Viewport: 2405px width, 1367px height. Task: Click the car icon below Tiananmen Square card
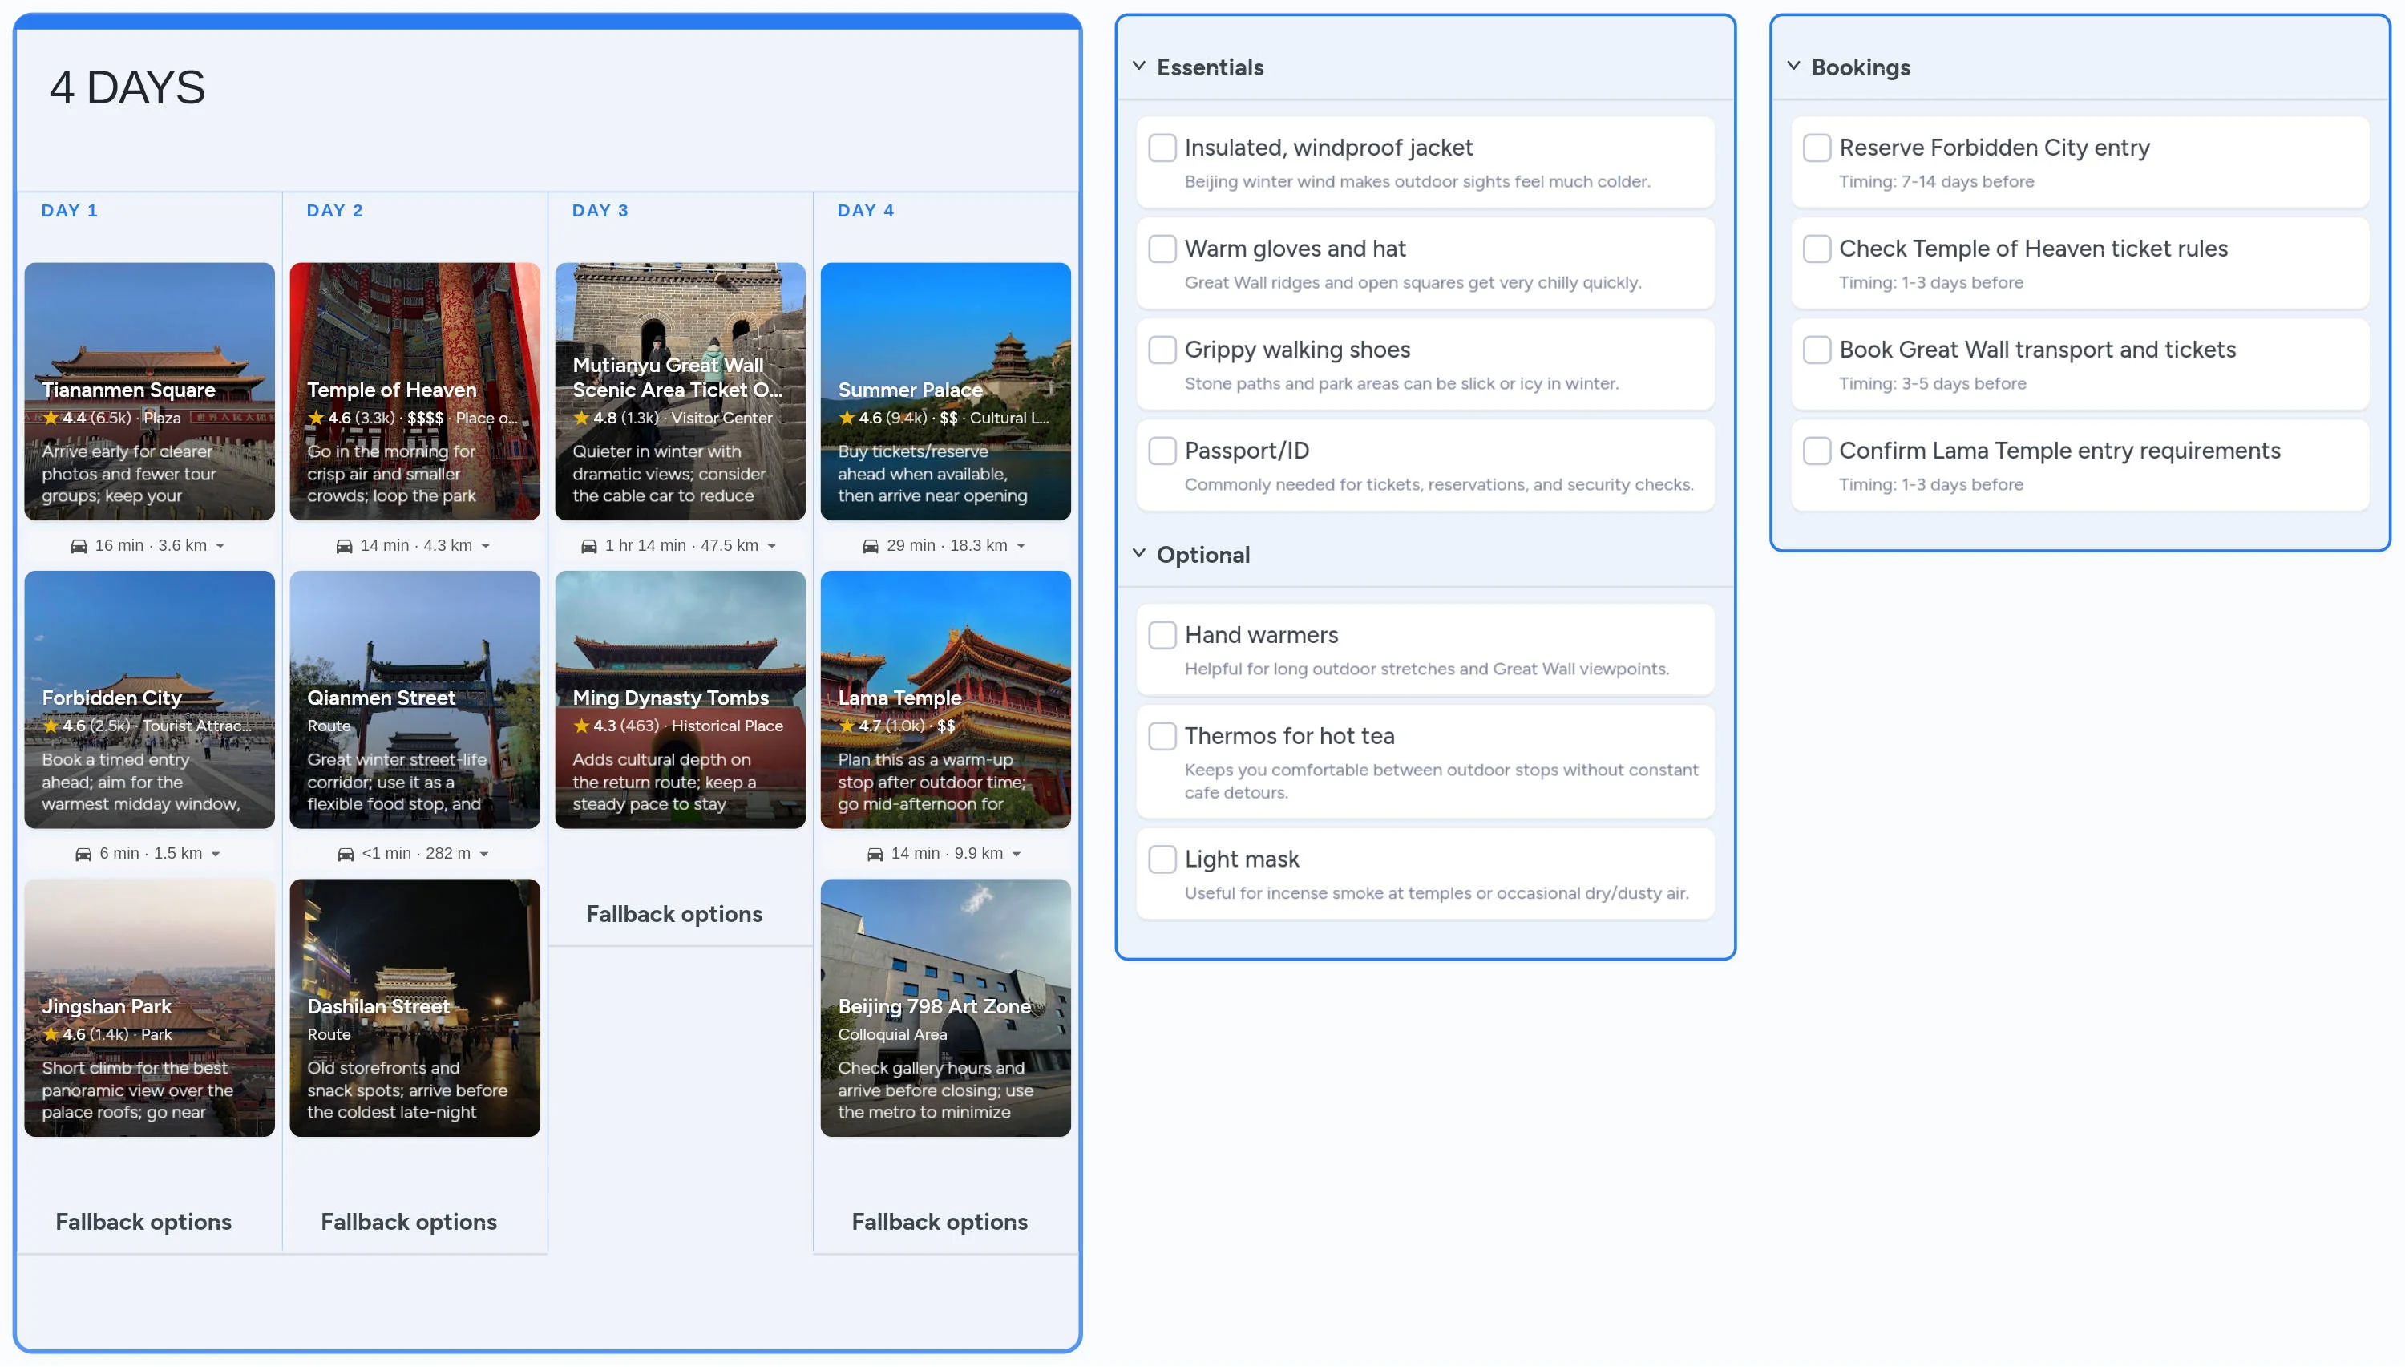80,544
